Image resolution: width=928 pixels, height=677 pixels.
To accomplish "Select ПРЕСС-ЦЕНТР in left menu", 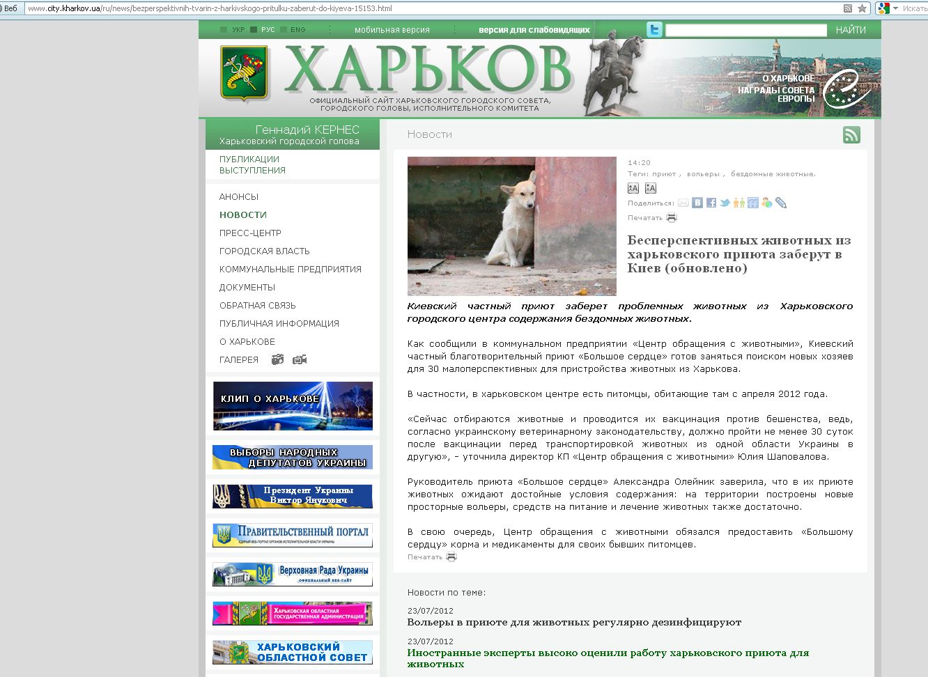I will point(250,233).
